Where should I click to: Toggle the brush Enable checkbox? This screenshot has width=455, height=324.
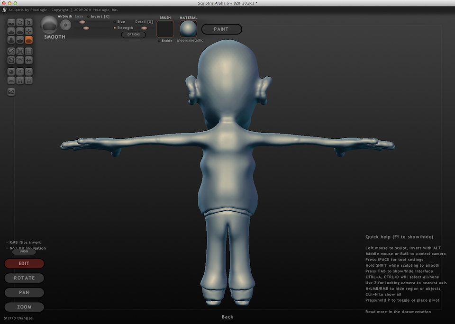pos(159,41)
